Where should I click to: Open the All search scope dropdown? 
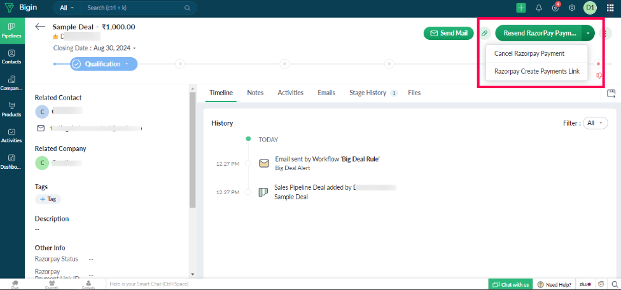[67, 8]
